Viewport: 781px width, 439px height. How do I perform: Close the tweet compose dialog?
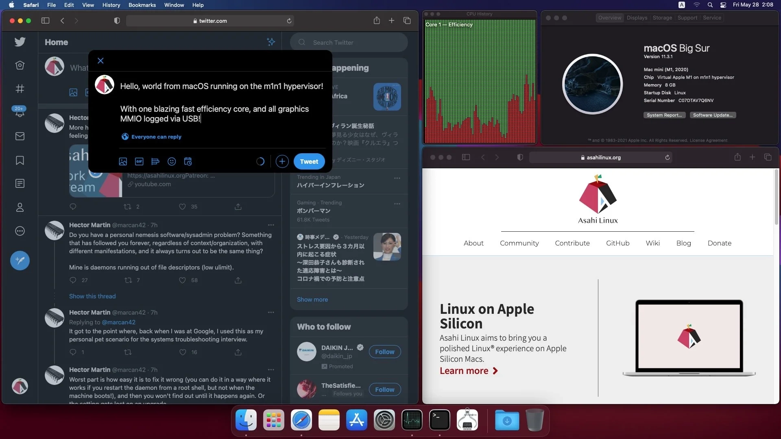(x=100, y=61)
